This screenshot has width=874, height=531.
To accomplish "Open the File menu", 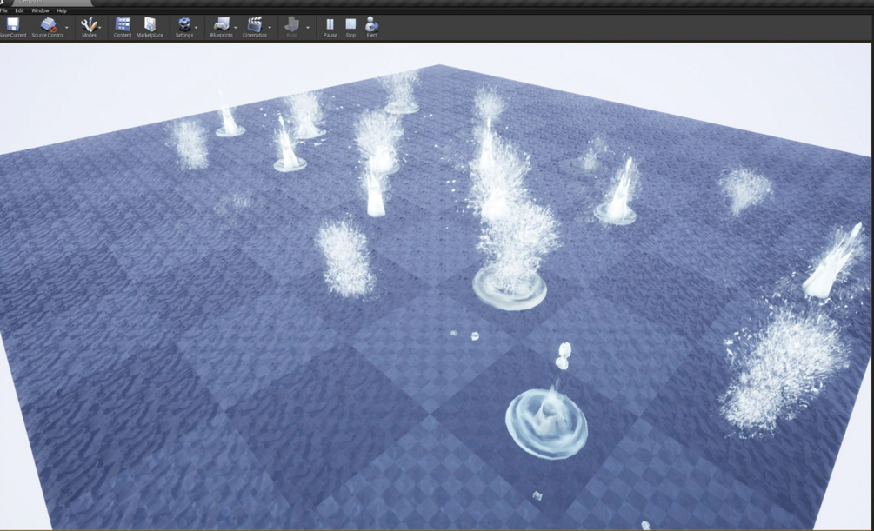I will pyautogui.click(x=3, y=10).
